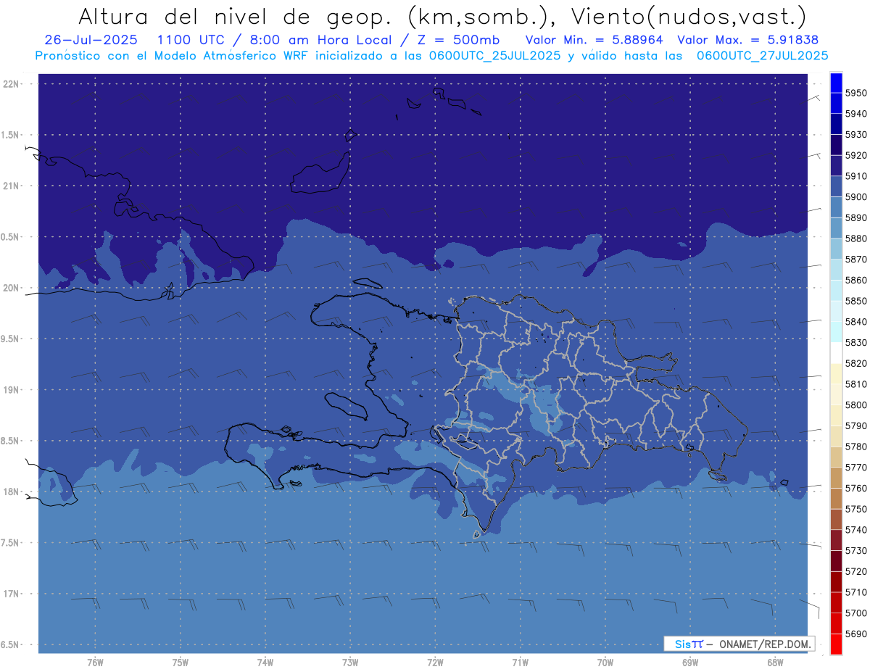
Task: Click the '7.5N' latitude label
Action: point(11,543)
